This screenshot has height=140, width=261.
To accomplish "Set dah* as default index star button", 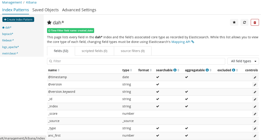I will (234, 22).
